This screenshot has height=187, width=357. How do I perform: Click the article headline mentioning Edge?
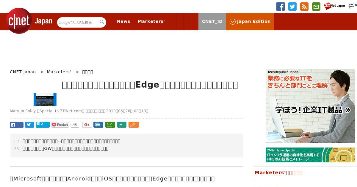(150, 85)
